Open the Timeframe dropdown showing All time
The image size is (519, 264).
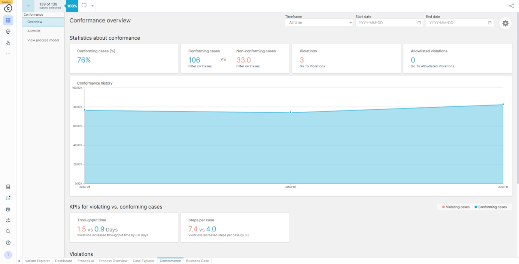(319, 23)
